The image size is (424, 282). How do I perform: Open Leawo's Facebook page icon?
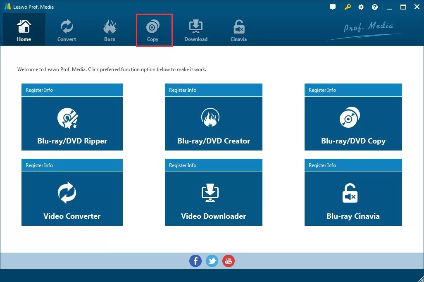[x=195, y=261]
